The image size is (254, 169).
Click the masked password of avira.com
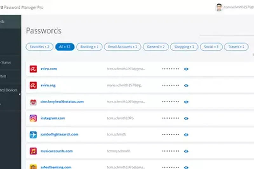pyautogui.click(x=170, y=69)
